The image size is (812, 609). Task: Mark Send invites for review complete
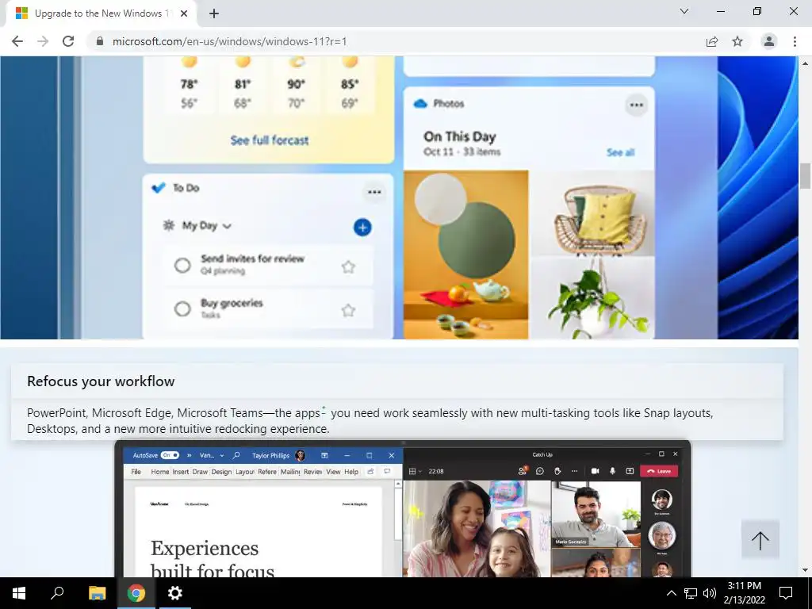(x=182, y=265)
